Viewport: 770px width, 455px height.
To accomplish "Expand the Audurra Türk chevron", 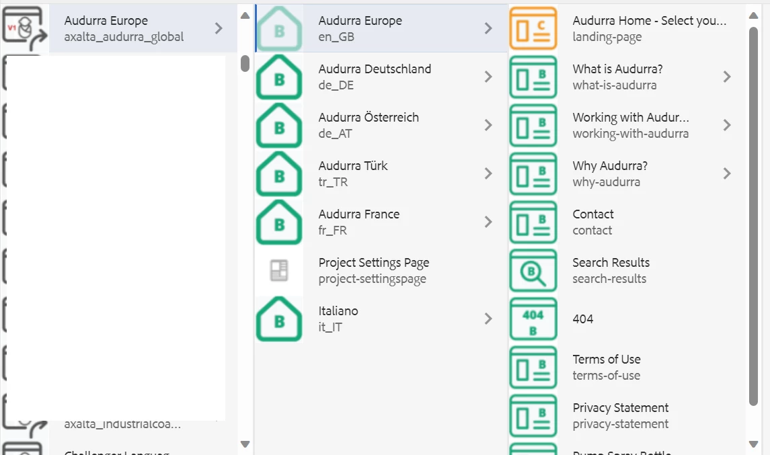I will (x=488, y=173).
